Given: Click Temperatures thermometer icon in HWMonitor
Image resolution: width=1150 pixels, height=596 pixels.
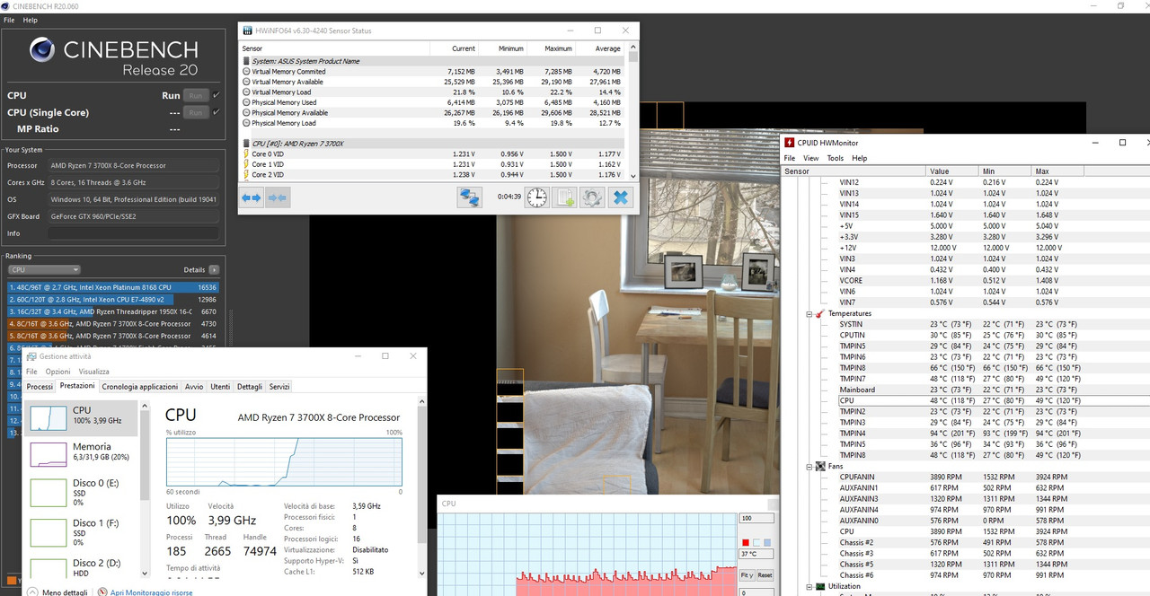Looking at the screenshot, I should 820,313.
